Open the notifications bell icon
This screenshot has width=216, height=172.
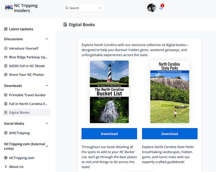(x=161, y=8)
